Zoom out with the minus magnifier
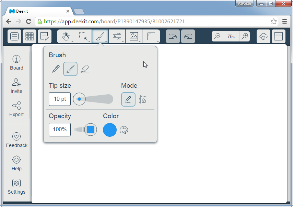293x207 pixels. 217,36
